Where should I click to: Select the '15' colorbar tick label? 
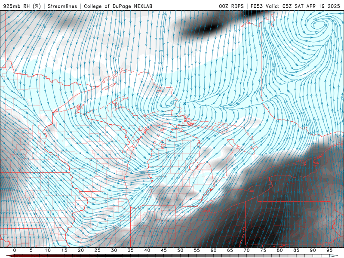pyautogui.click(x=64, y=250)
